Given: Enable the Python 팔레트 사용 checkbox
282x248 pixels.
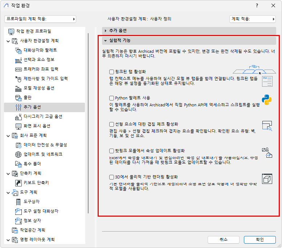Looking at the screenshot, I should coord(111,98).
